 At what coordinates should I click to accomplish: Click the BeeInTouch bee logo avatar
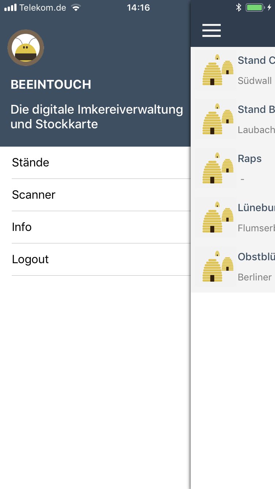tap(26, 48)
